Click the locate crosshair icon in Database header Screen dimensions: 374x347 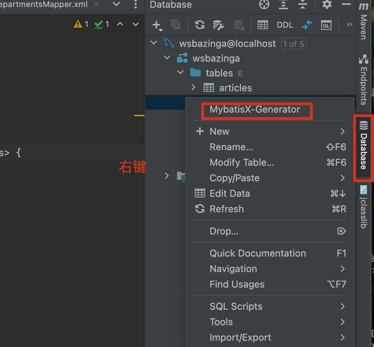[x=264, y=4]
